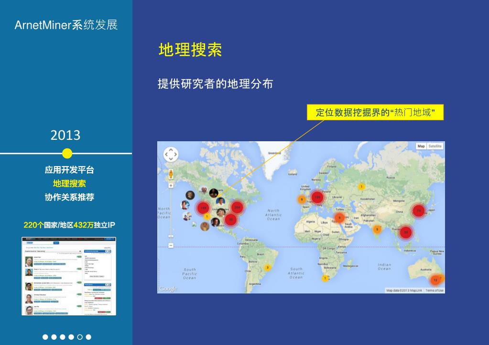489x345 pixels.
Task: Click the map zoom out minus button
Action: pyautogui.click(x=171, y=245)
